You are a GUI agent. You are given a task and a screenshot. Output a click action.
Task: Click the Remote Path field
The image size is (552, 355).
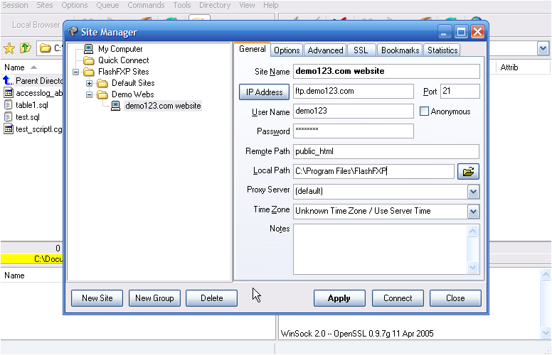pos(386,151)
